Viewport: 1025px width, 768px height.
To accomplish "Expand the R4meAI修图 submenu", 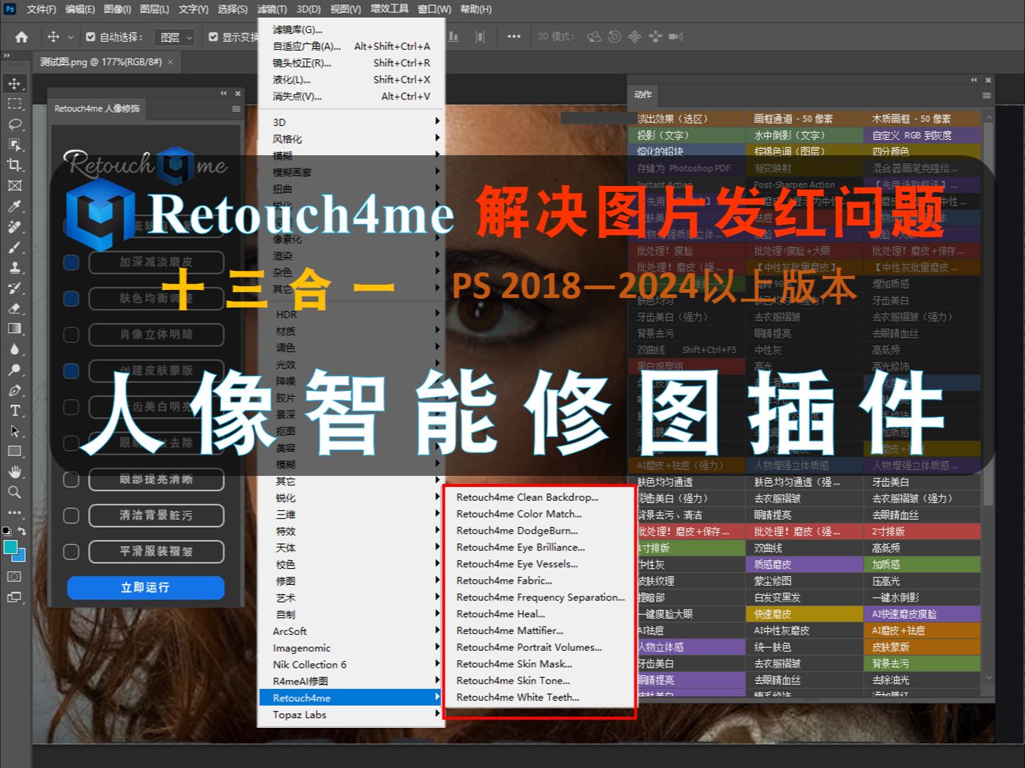I will click(350, 681).
